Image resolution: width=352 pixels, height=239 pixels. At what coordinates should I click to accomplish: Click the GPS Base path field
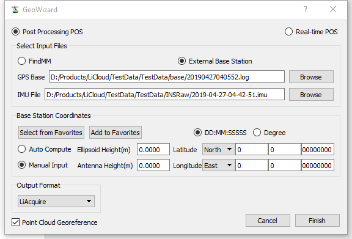tap(167, 77)
